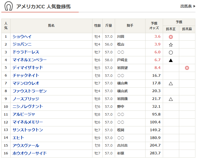Click the white triangle in マテンロウレオ row

(x=171, y=84)
